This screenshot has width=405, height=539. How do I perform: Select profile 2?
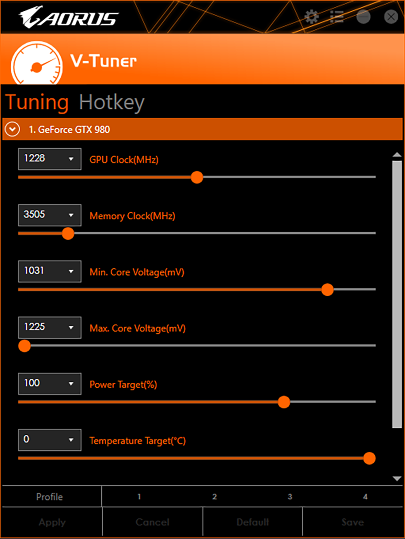coord(214,496)
